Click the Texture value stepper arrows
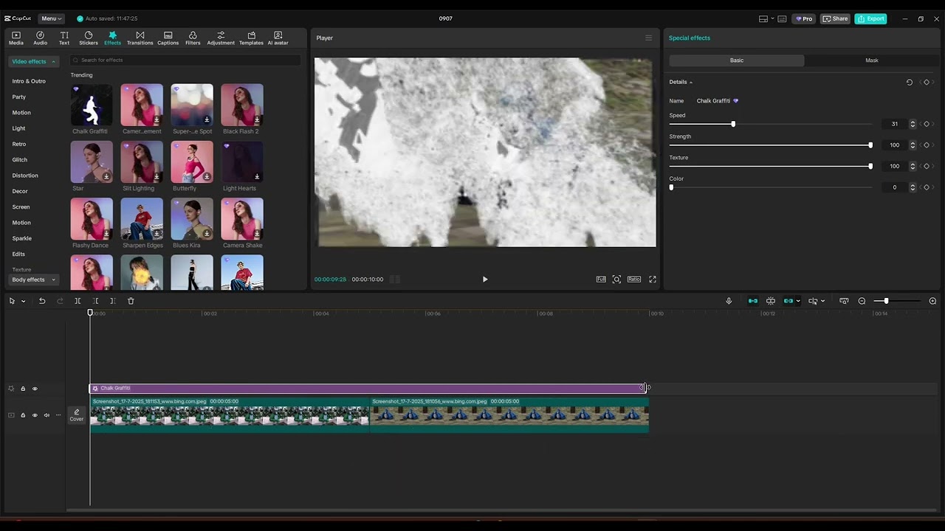The height and width of the screenshot is (531, 945). tap(913, 166)
